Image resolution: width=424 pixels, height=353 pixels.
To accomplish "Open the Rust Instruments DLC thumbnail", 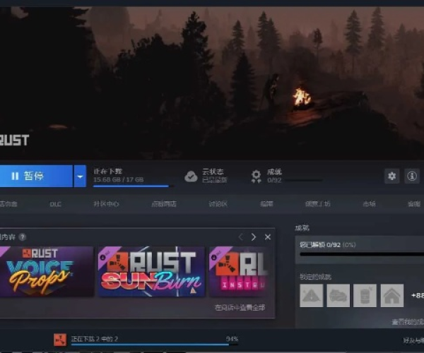I will [x=239, y=271].
